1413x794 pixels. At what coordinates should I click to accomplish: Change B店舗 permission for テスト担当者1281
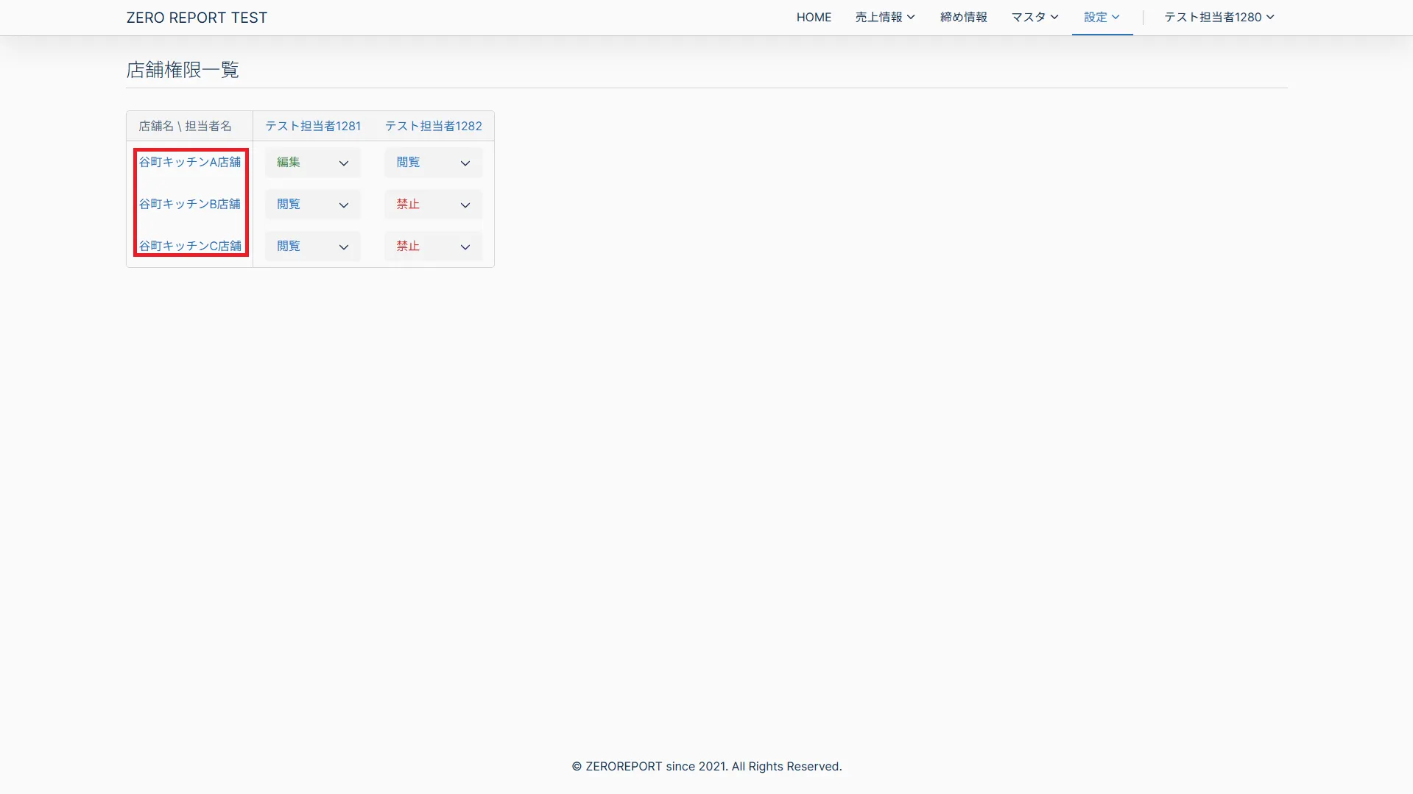pyautogui.click(x=313, y=205)
